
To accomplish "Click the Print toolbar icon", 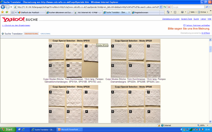I will coord(182,12).
